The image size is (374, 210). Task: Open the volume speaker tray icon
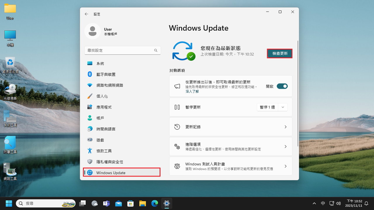[339, 203]
